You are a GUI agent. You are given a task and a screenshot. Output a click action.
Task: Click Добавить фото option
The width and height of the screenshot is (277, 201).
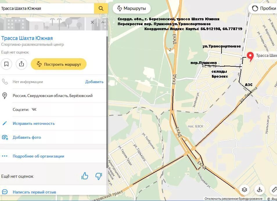27,137
